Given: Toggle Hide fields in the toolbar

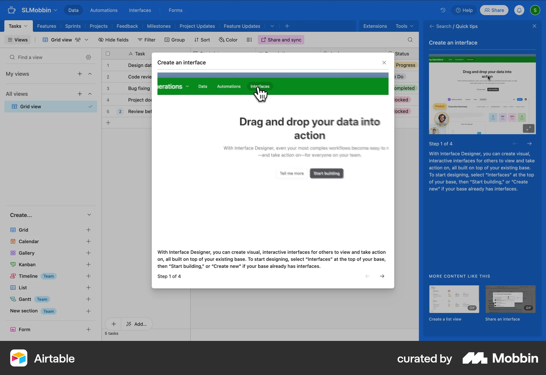Looking at the screenshot, I should [113, 40].
